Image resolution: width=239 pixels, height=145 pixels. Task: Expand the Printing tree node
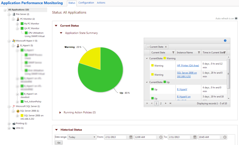pyautogui.click(x=9, y=123)
